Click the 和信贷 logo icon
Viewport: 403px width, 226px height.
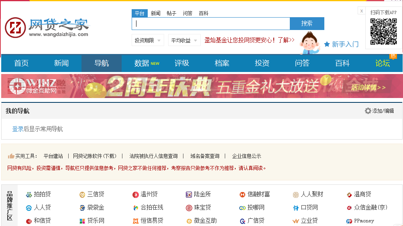pos(29,221)
